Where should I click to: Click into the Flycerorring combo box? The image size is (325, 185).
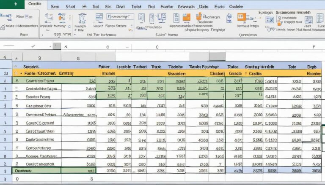click(x=120, y=16)
